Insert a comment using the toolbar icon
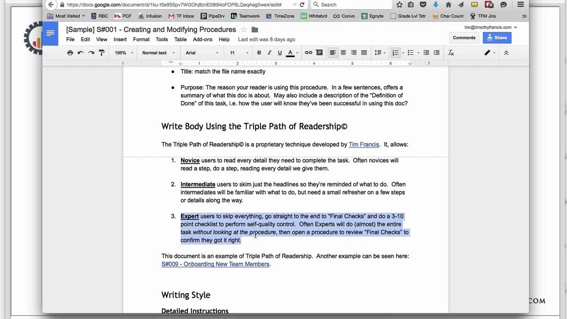The height and width of the screenshot is (319, 567). 319,53
